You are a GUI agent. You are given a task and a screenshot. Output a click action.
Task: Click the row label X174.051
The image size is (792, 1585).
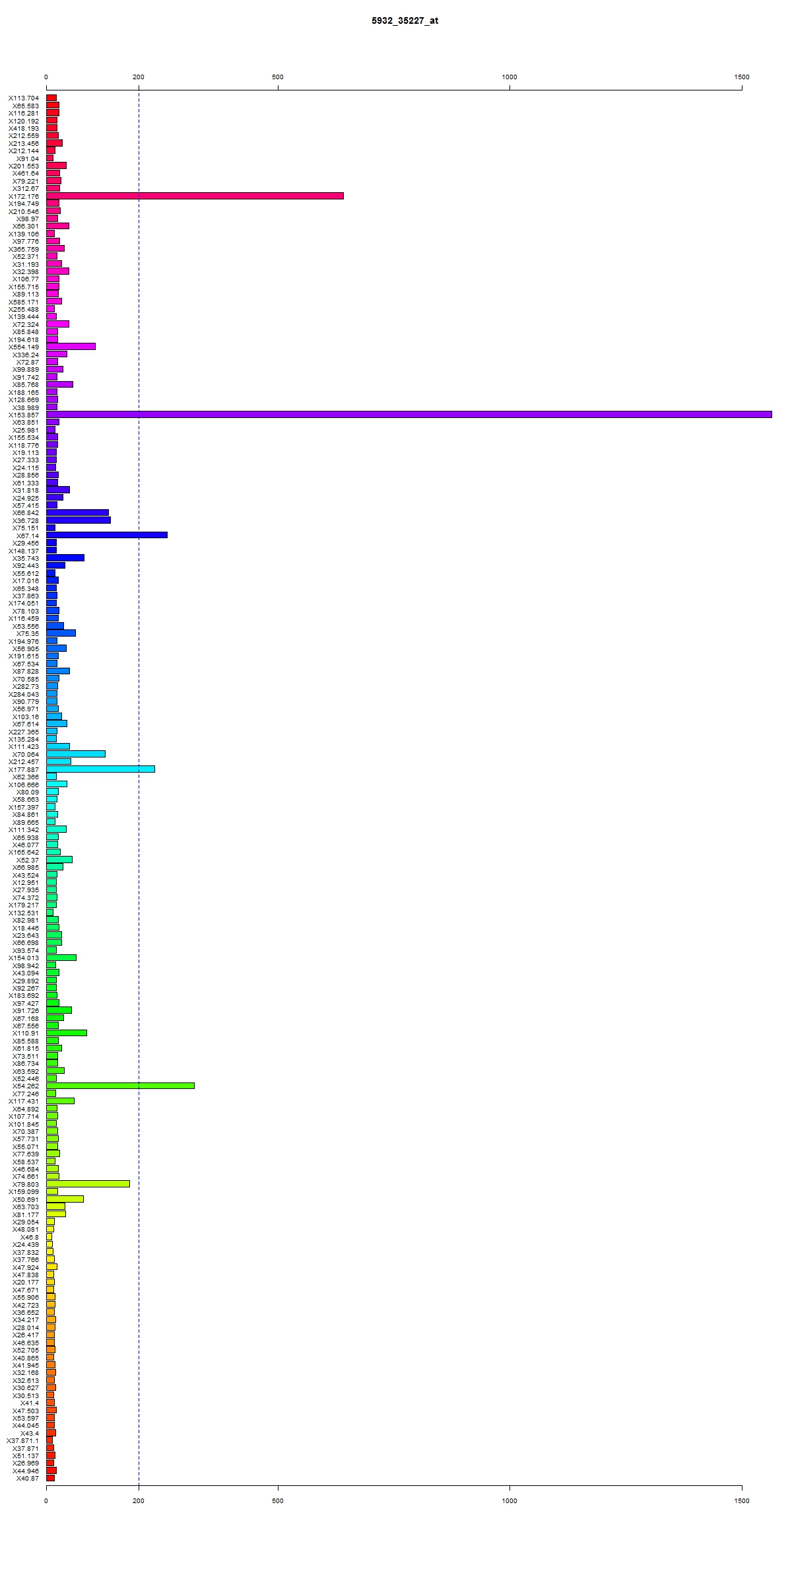click(x=24, y=603)
